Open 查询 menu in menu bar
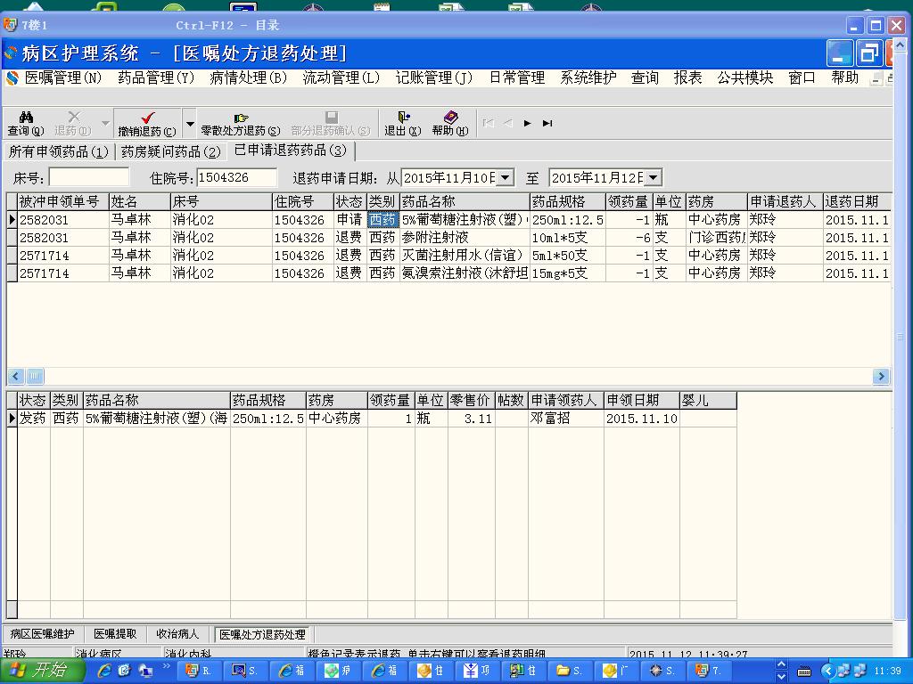913x684 pixels. [645, 77]
